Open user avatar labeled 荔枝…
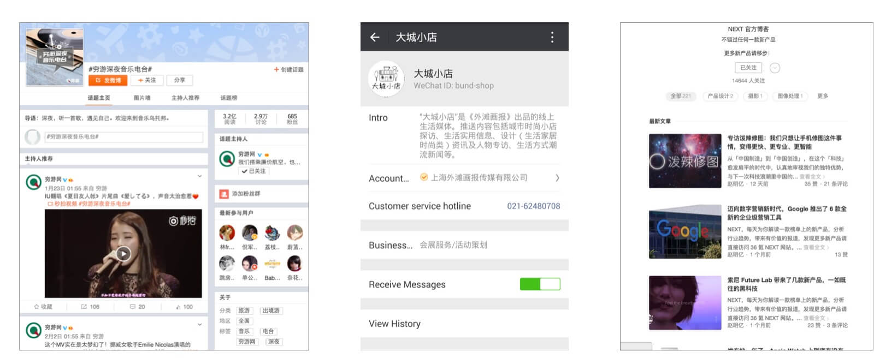This screenshot has height=358, width=874. pyautogui.click(x=272, y=232)
